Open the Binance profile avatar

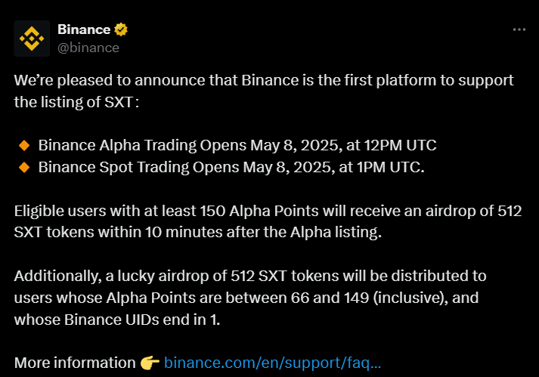(x=32, y=39)
